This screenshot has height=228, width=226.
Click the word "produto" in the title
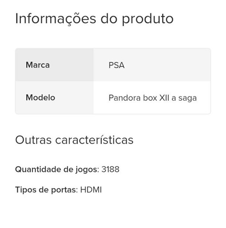pyautogui.click(x=147, y=19)
